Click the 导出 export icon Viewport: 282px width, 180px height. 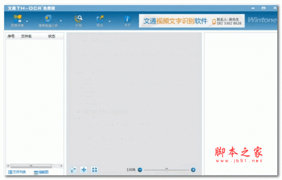coord(100,21)
